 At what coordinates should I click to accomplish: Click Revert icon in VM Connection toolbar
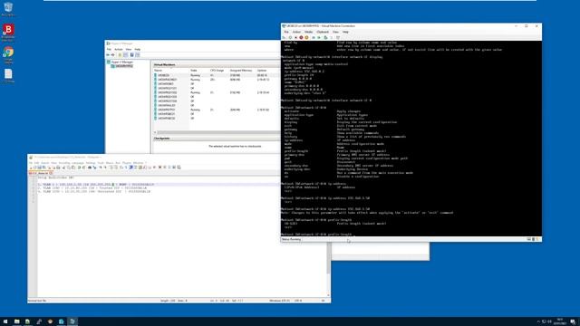pos(332,37)
